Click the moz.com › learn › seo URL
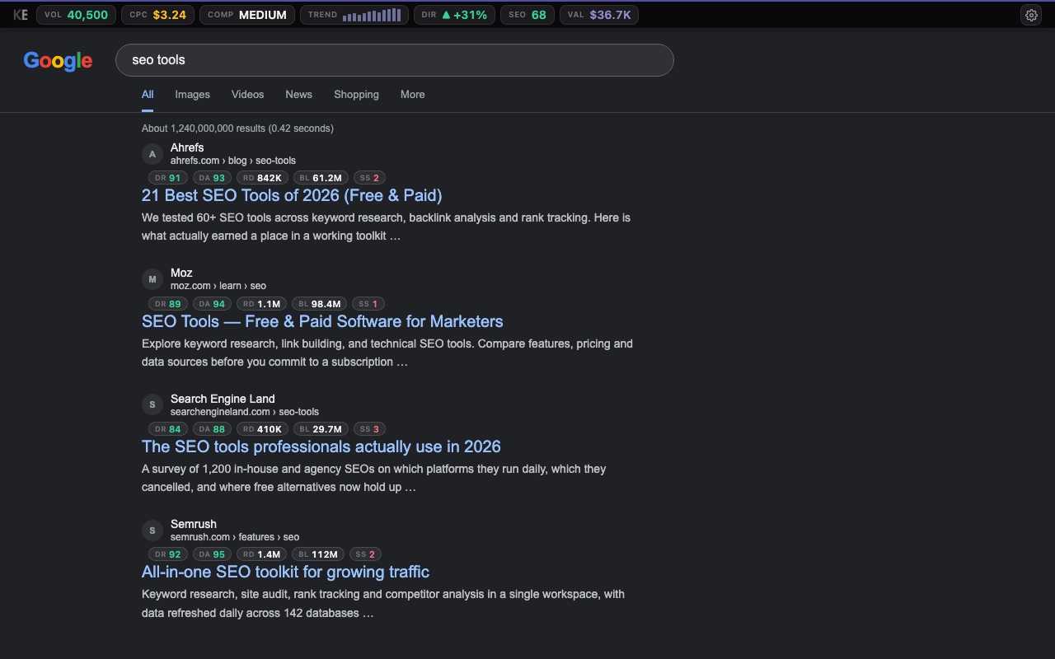The image size is (1055, 659). pyautogui.click(x=218, y=286)
